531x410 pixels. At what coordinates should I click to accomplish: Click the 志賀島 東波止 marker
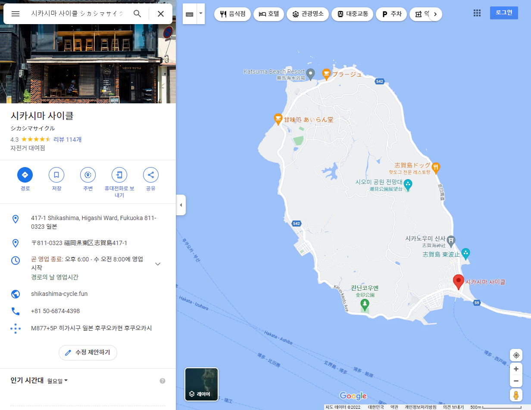(465, 253)
